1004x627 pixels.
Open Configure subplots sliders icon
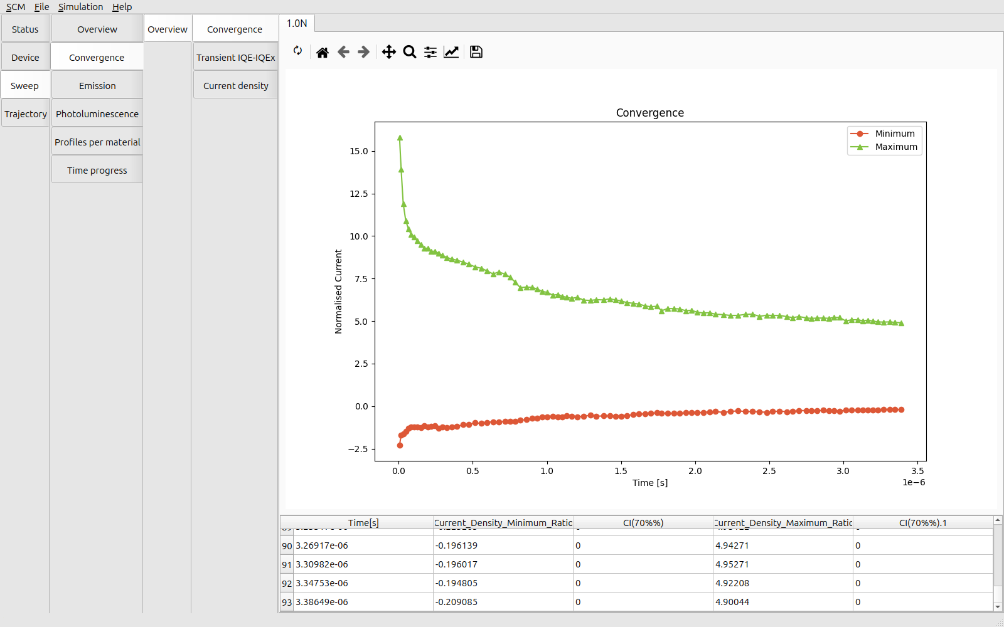pos(430,52)
